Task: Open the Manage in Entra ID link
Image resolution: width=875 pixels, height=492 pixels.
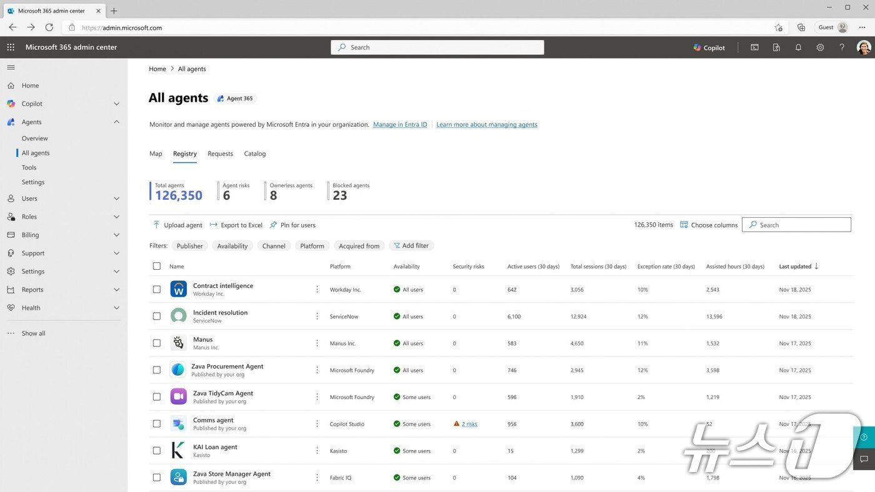Action: (399, 124)
